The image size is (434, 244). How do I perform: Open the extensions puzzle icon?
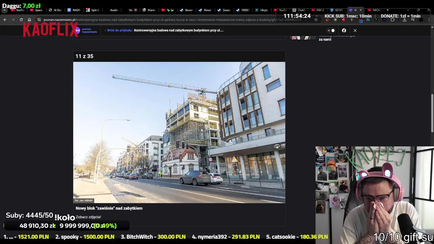click(x=392, y=20)
